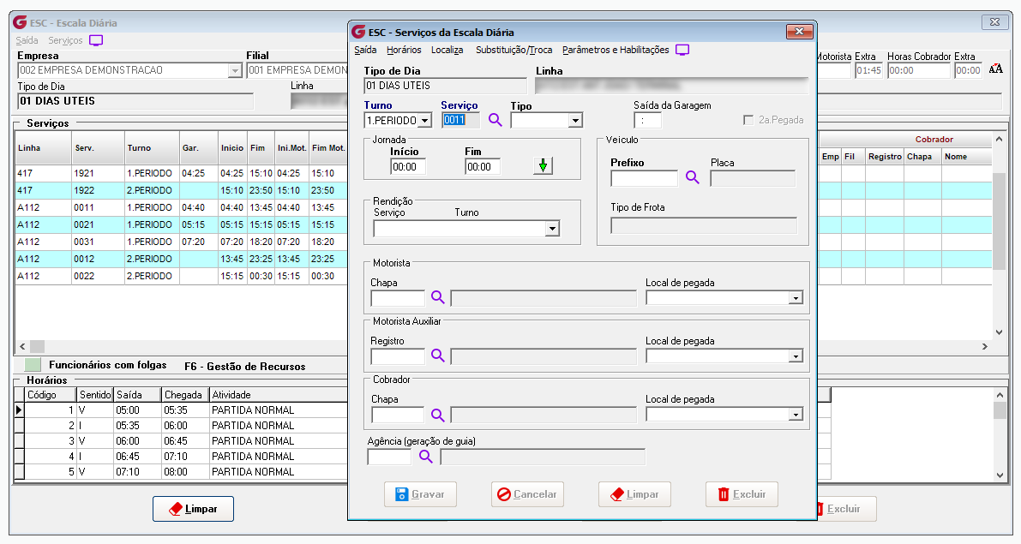Click the Serviços grid horizontal scrollbar thumb
The image size is (1021, 544).
click(x=37, y=347)
